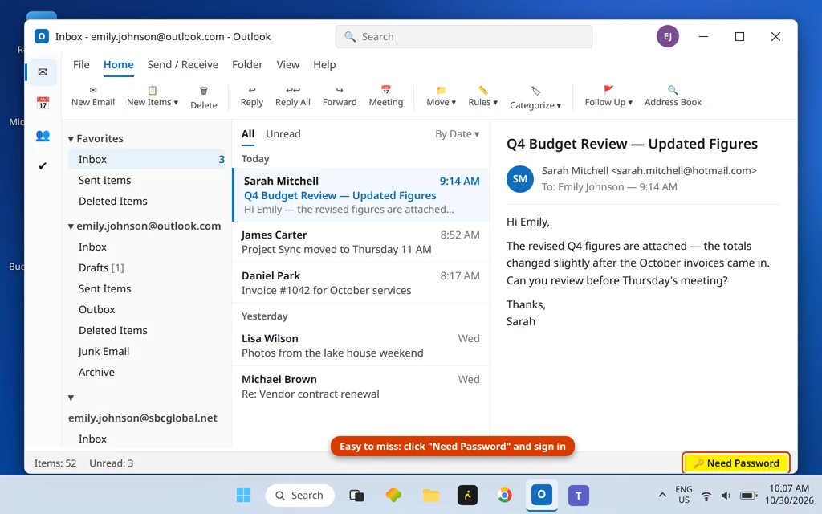Open the Help ribbon tab
Viewport: 822px width, 514px height.
coord(324,64)
